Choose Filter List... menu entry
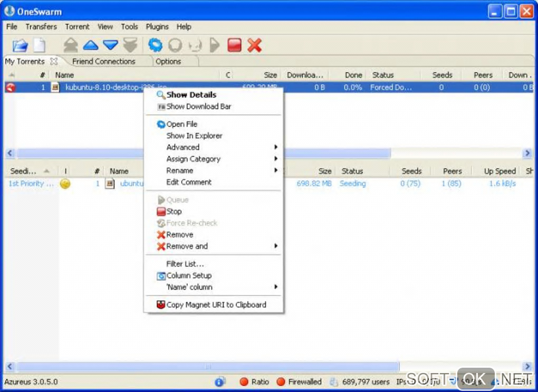The width and height of the screenshot is (538, 392). click(x=214, y=264)
